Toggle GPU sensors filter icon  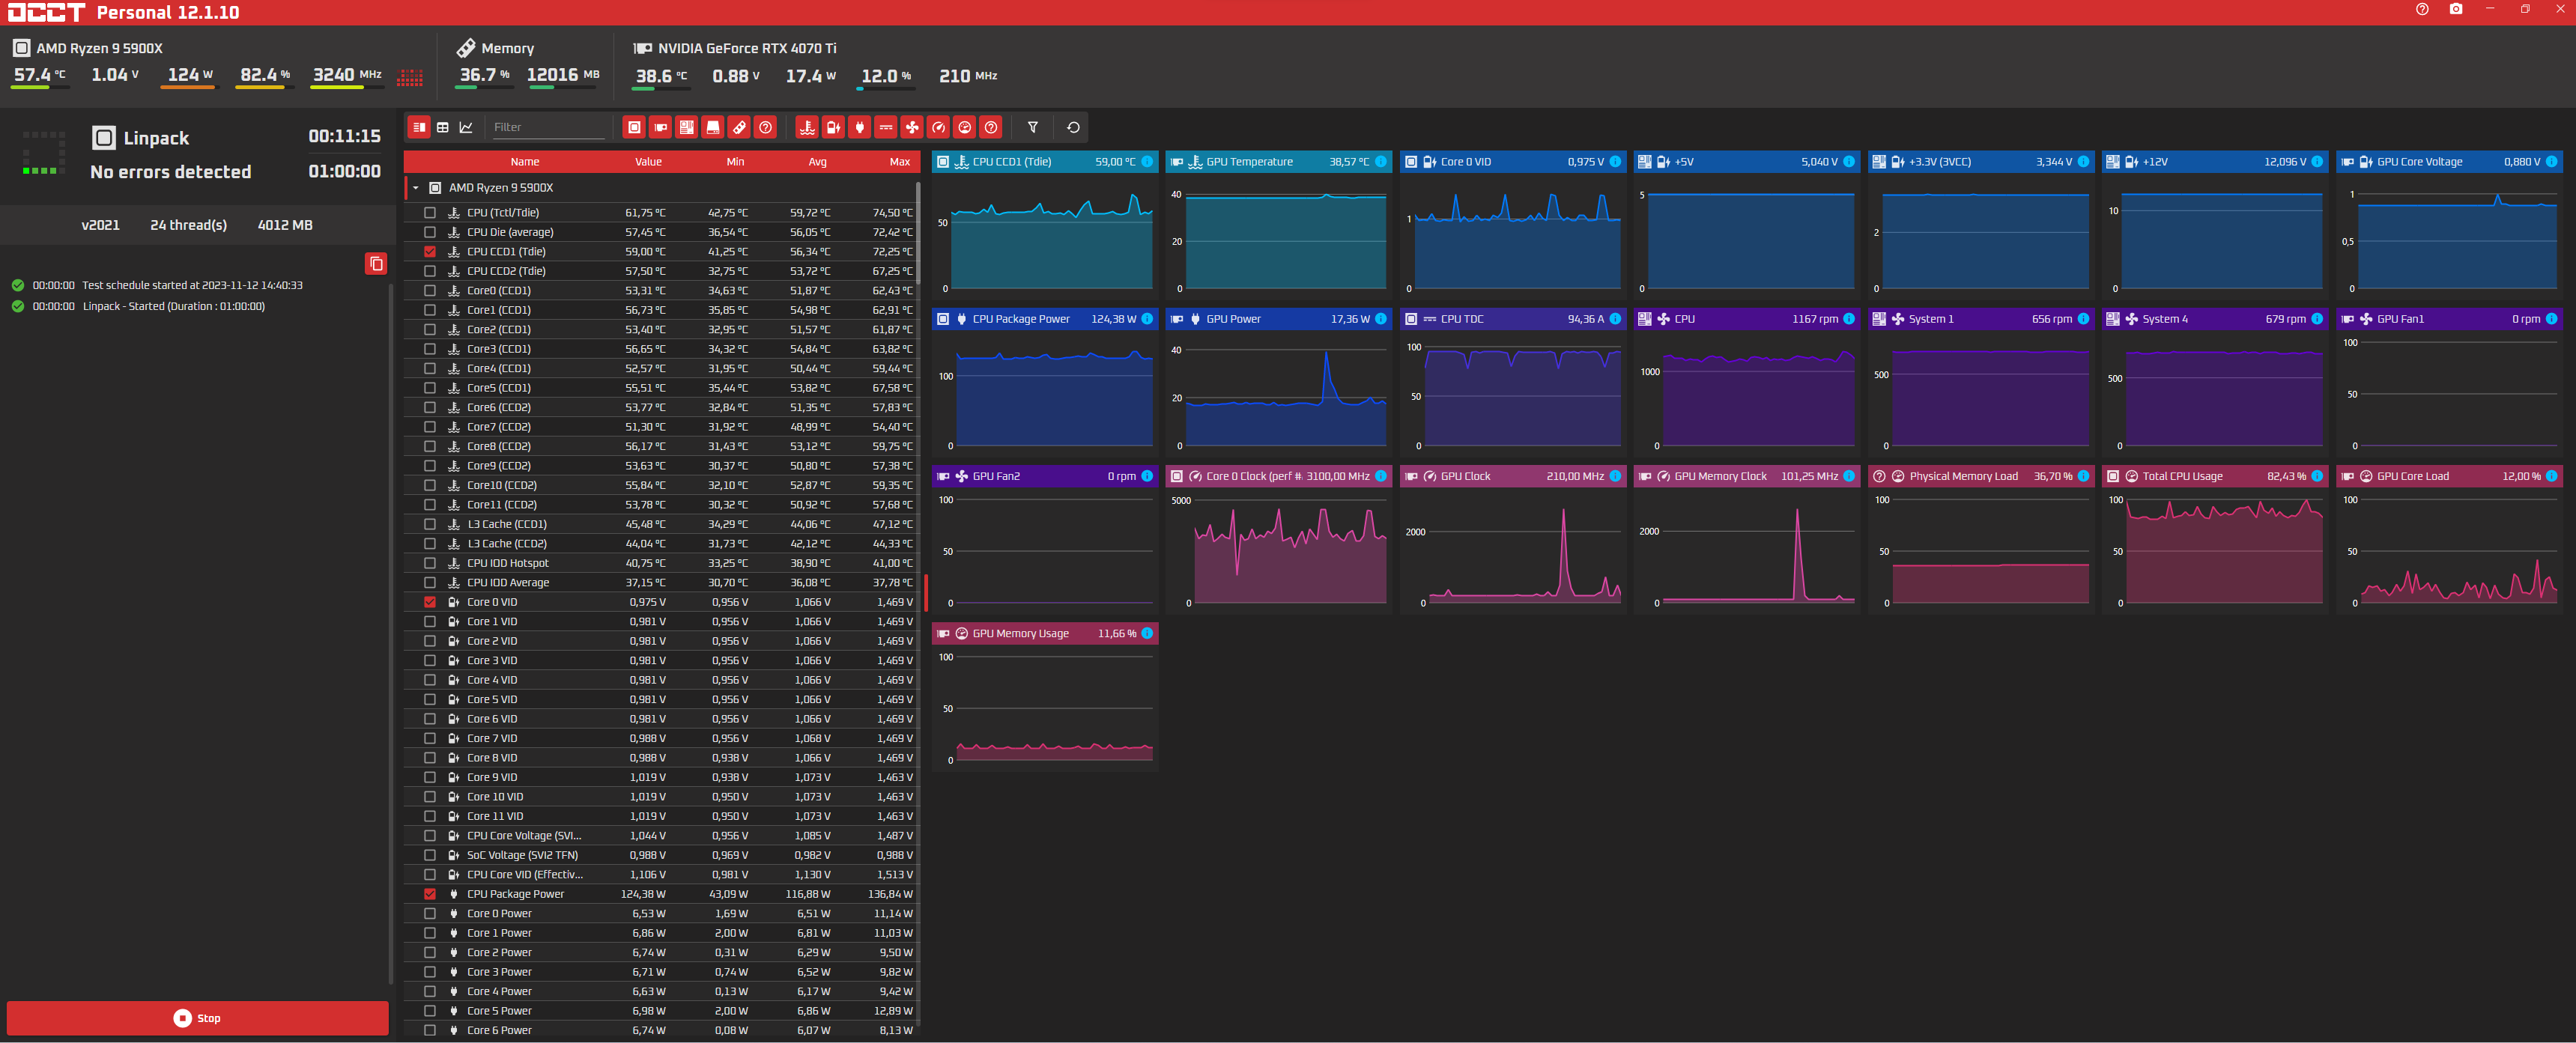pyautogui.click(x=660, y=127)
